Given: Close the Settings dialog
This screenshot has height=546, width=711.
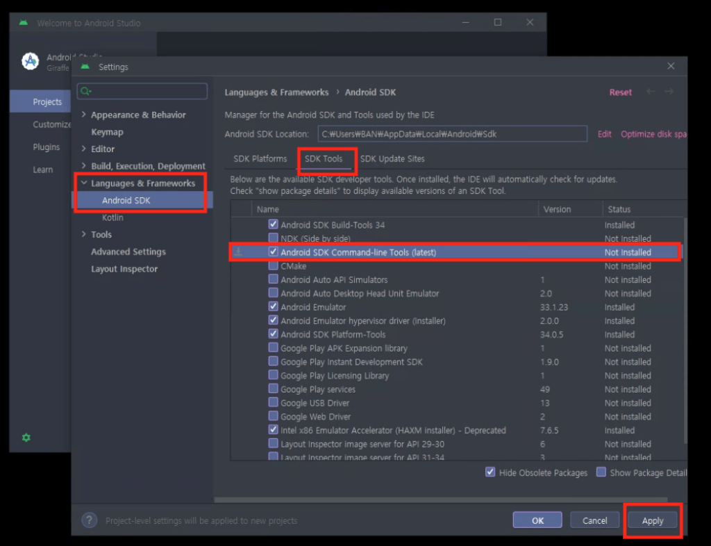Looking at the screenshot, I should tap(671, 66).
